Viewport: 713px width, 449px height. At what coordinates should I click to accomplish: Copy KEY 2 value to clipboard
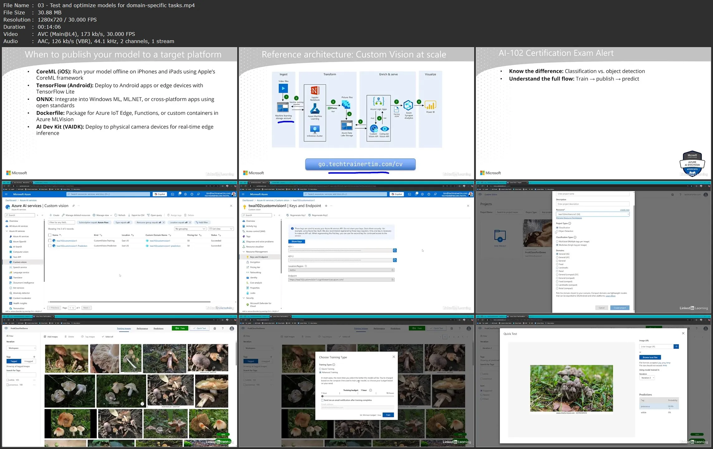[395, 260]
